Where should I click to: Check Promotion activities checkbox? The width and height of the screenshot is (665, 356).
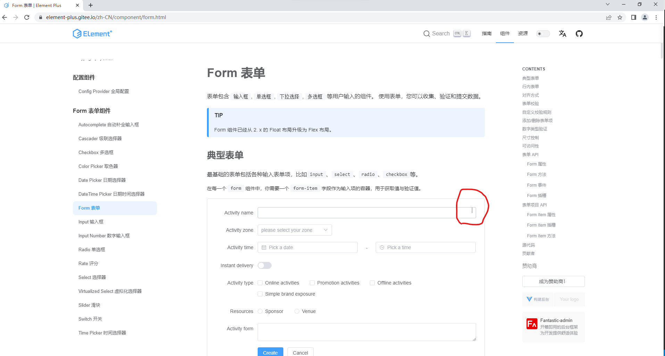[312, 283]
